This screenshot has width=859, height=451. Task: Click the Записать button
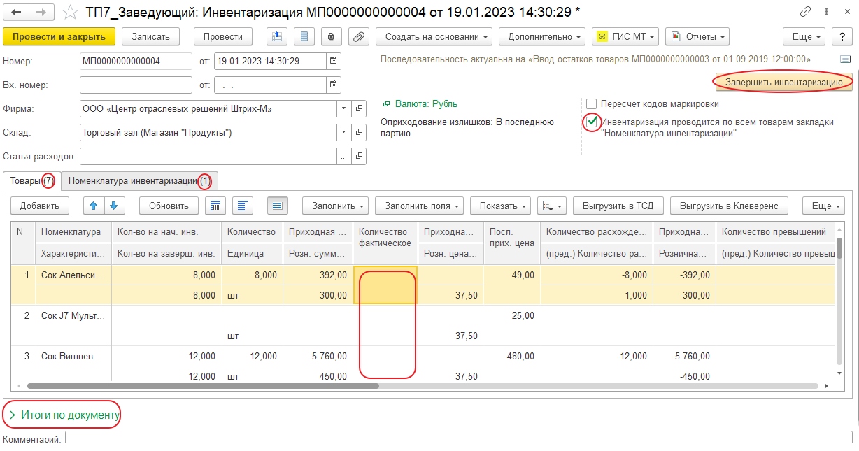[x=150, y=36]
